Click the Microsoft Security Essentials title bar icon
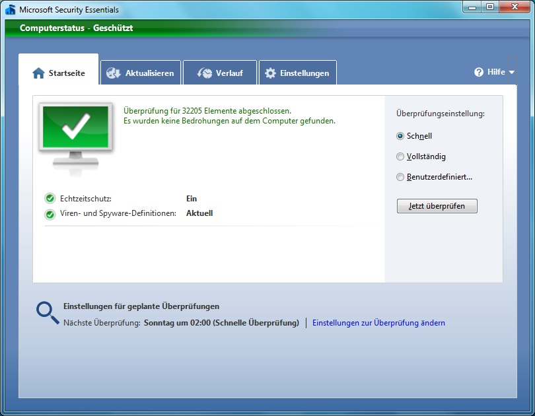Image resolution: width=535 pixels, height=416 pixels. point(11,10)
